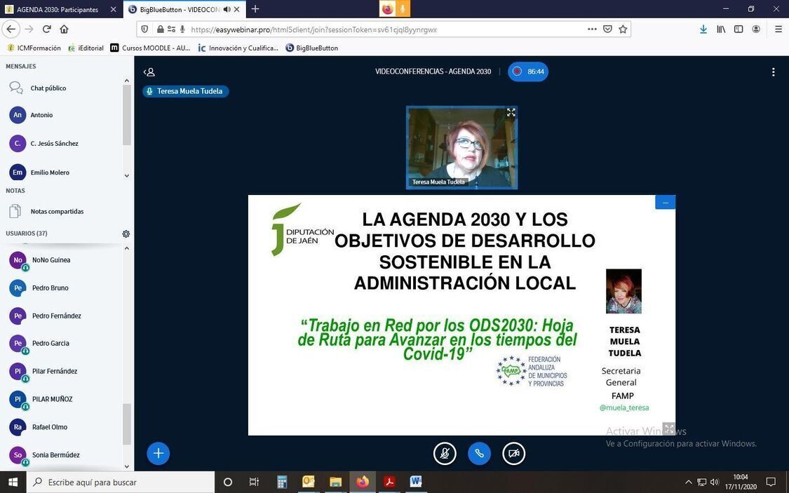This screenshot has height=493, width=789.
Task: Open the three-dot options menu
Action: [x=773, y=72]
